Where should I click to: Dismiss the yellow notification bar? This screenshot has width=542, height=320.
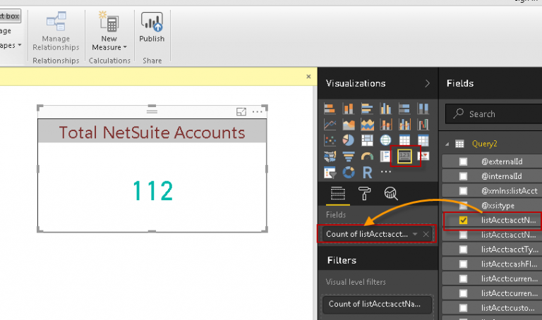(308, 77)
